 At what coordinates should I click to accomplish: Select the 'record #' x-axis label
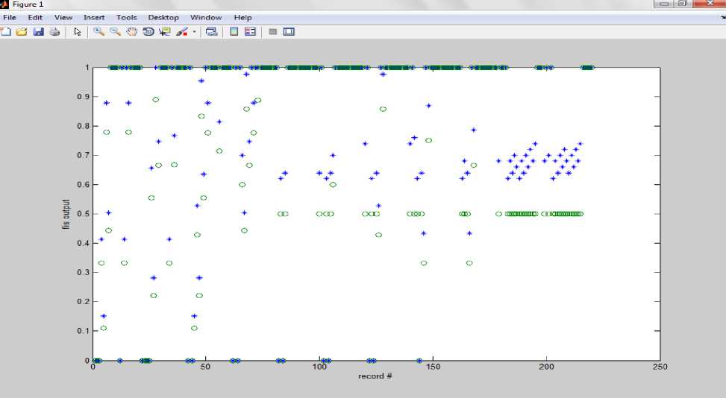pyautogui.click(x=375, y=376)
